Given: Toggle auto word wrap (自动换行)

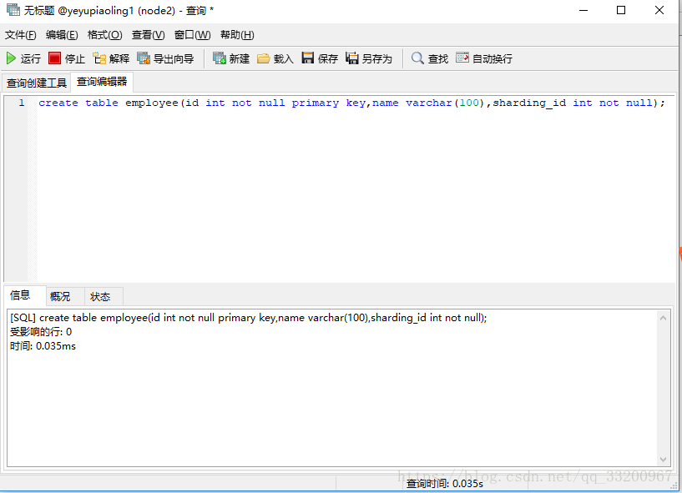Looking at the screenshot, I should 484,58.
